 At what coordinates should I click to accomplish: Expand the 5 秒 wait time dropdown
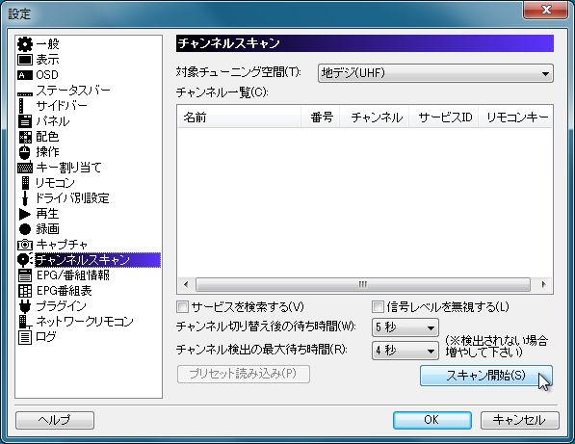[405, 327]
